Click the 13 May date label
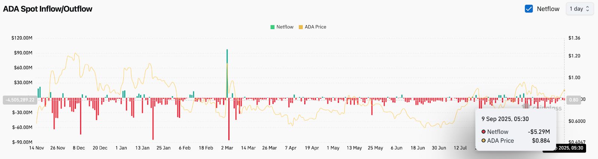The height and width of the screenshot is (159, 598). point(354,148)
